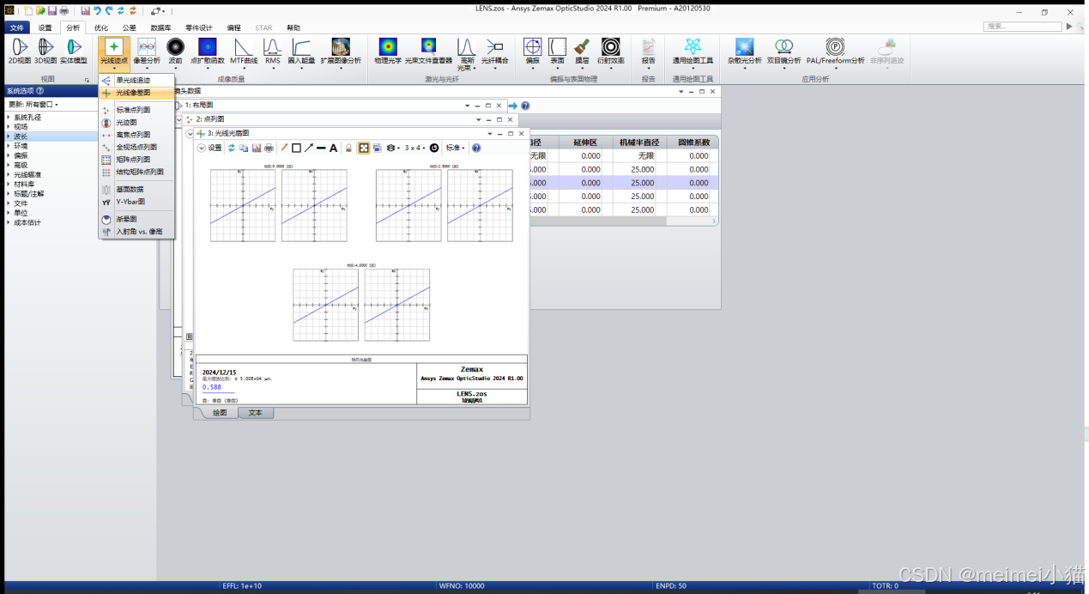Choose 标准点列图 from the dropdown menu

pos(136,110)
